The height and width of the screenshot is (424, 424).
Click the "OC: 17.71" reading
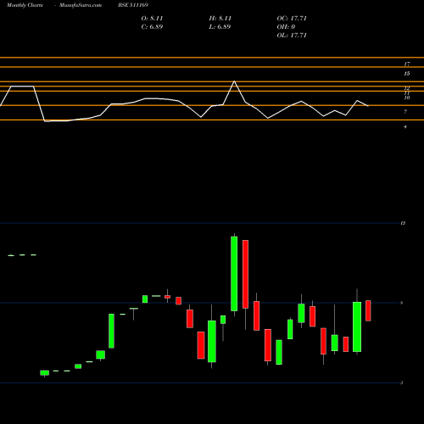tap(292, 19)
